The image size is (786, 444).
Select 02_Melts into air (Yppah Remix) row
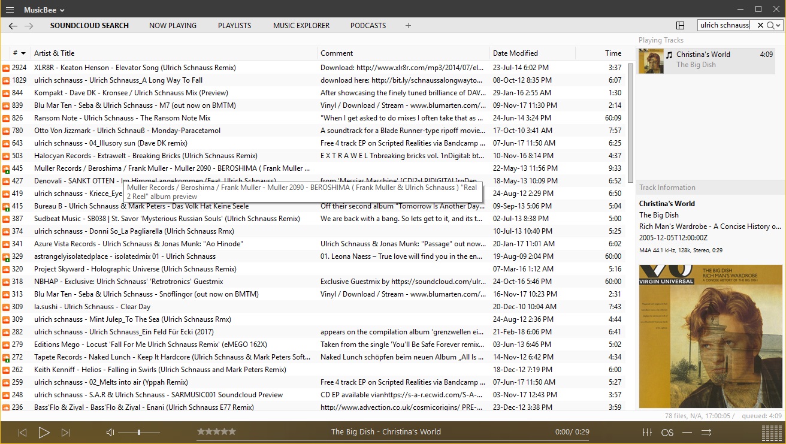312,382
